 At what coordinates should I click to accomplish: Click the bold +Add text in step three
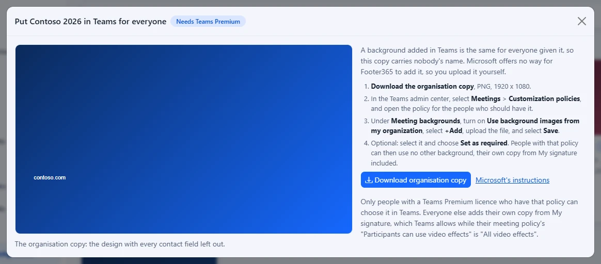(453, 131)
